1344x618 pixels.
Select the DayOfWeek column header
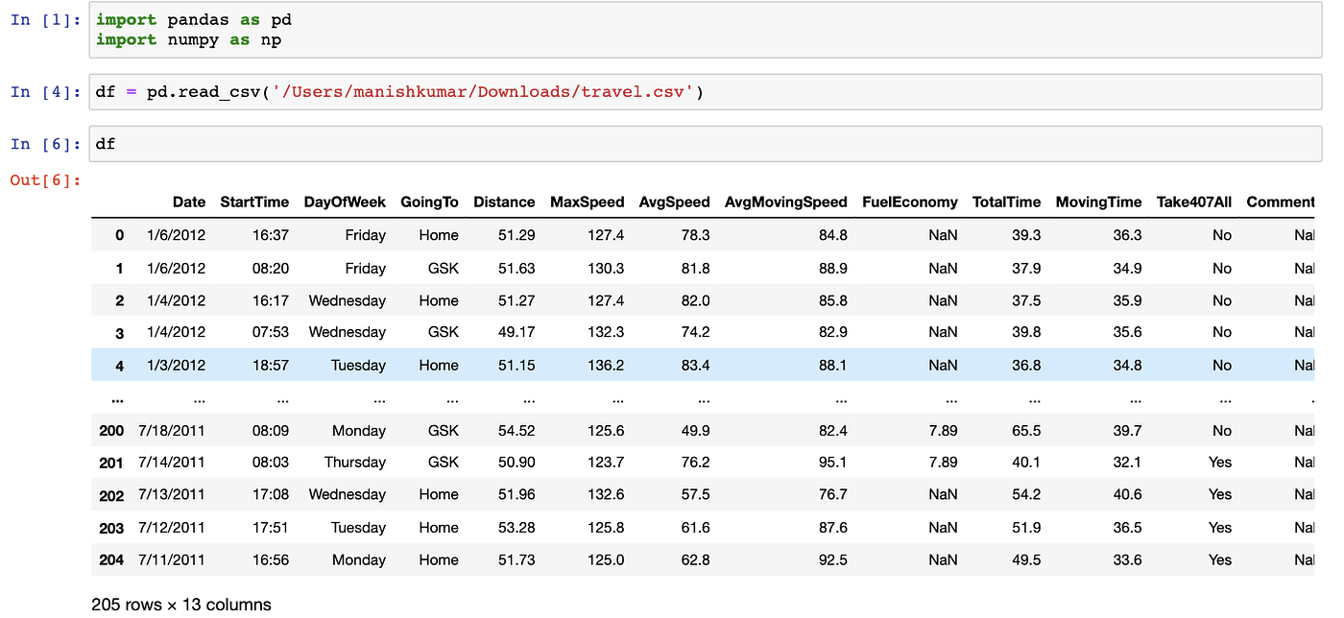point(345,202)
